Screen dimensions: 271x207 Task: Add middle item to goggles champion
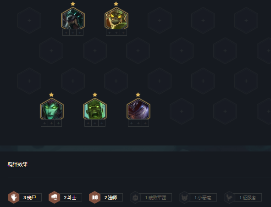116,33
